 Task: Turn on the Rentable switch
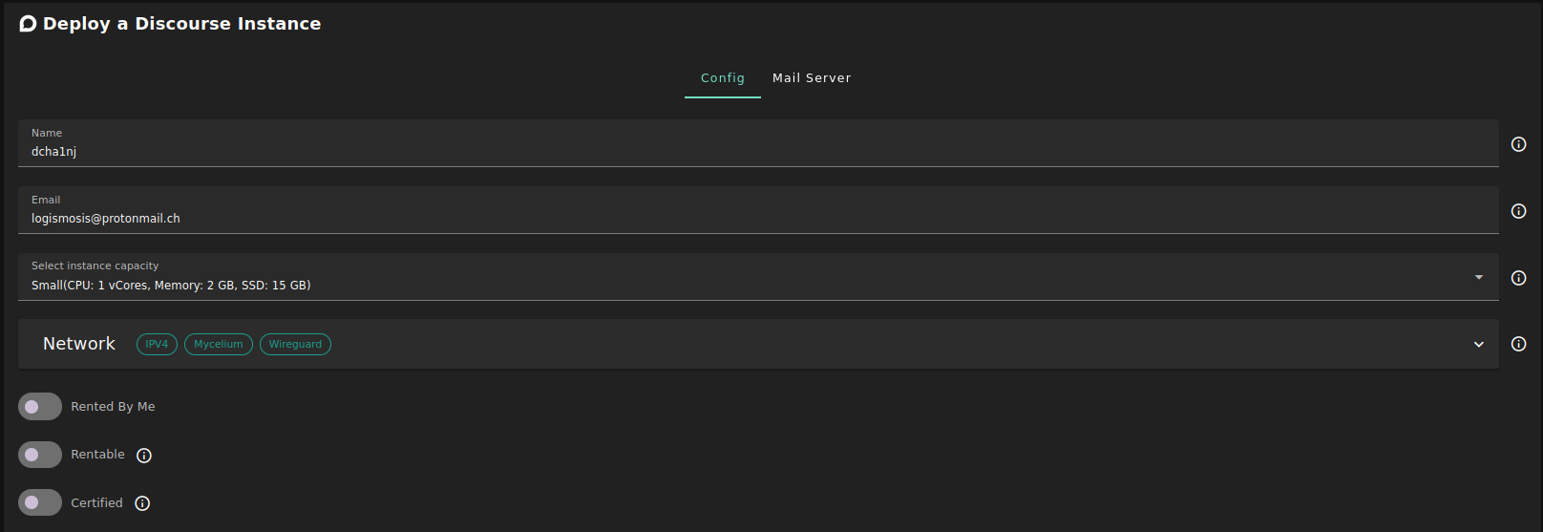40,455
